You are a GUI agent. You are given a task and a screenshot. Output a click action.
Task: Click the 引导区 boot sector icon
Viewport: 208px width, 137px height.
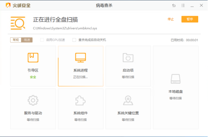click(x=33, y=57)
